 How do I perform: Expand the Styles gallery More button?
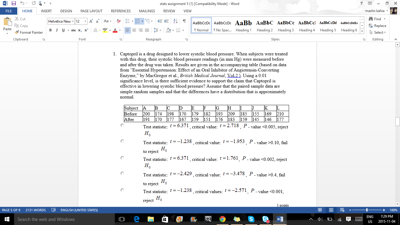coord(362,31)
